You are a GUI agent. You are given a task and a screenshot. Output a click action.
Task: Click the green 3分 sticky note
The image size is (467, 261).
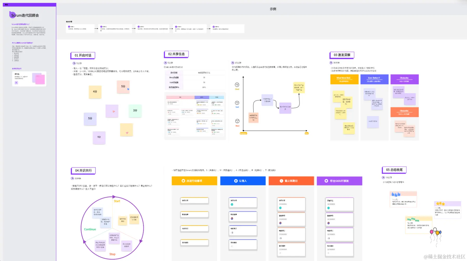pyautogui.click(x=135, y=111)
